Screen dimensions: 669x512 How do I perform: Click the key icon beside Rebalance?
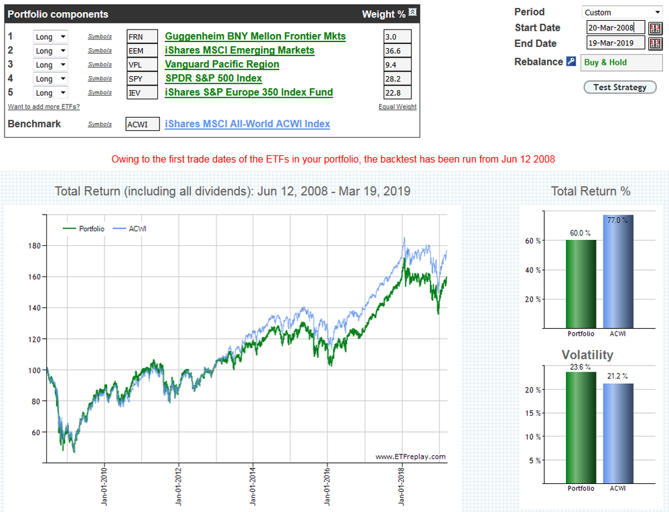[571, 61]
